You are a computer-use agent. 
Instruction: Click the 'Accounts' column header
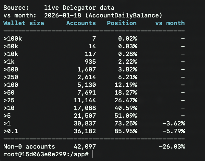[81, 23]
